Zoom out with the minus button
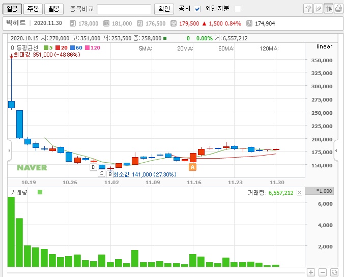Viewport: 344px width, 277px height. [323, 272]
